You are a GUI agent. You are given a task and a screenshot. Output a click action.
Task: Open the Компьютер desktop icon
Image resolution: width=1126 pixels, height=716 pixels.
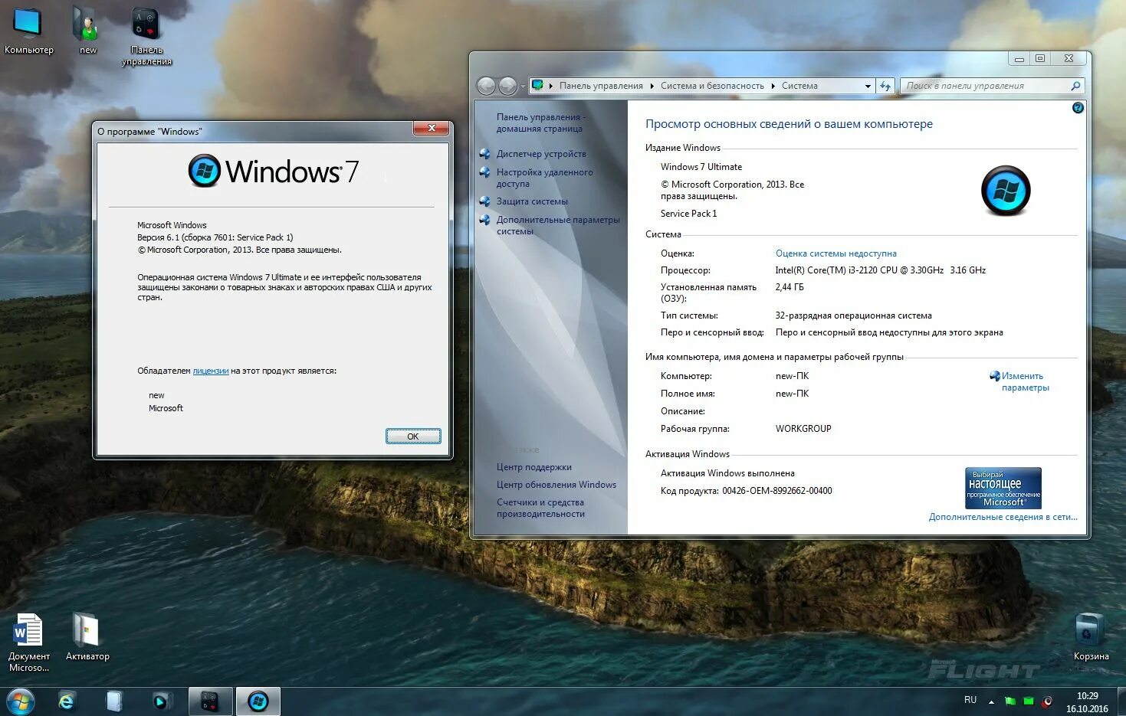pyautogui.click(x=28, y=31)
